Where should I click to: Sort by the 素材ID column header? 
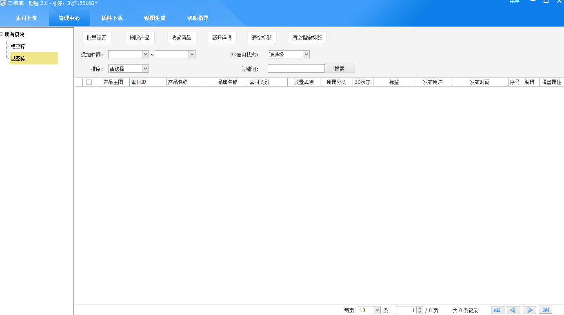[x=148, y=82]
